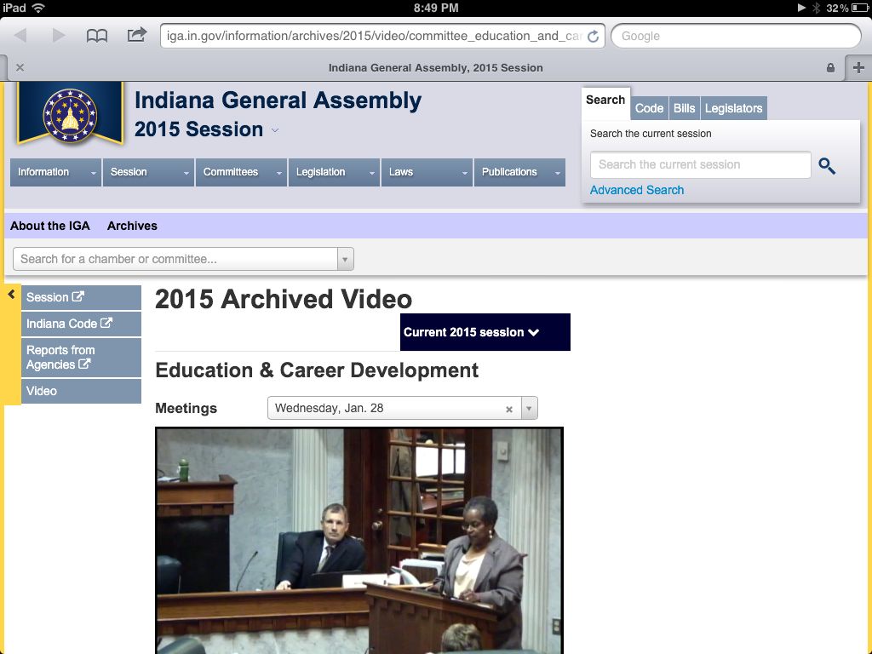The image size is (872, 654).
Task: Click the Advanced Search link
Action: pos(637,190)
